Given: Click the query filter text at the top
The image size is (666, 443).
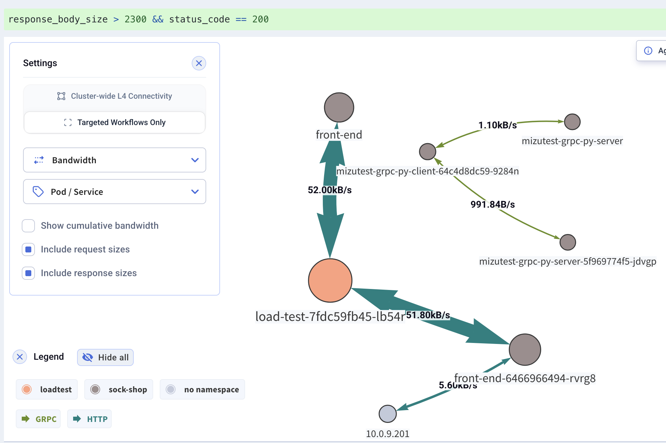Looking at the screenshot, I should pyautogui.click(x=138, y=19).
